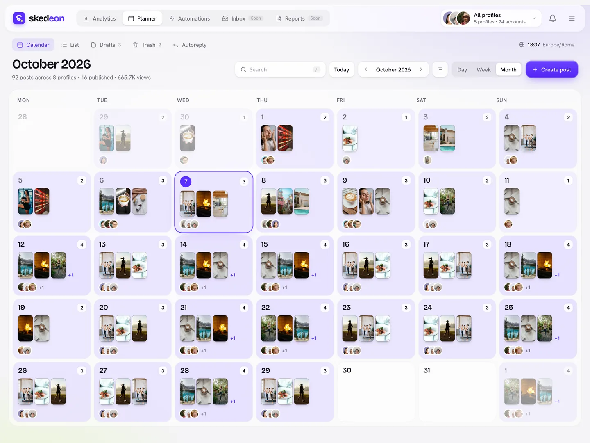
Task: Show +1 more posts on October 25
Action: click(557, 338)
